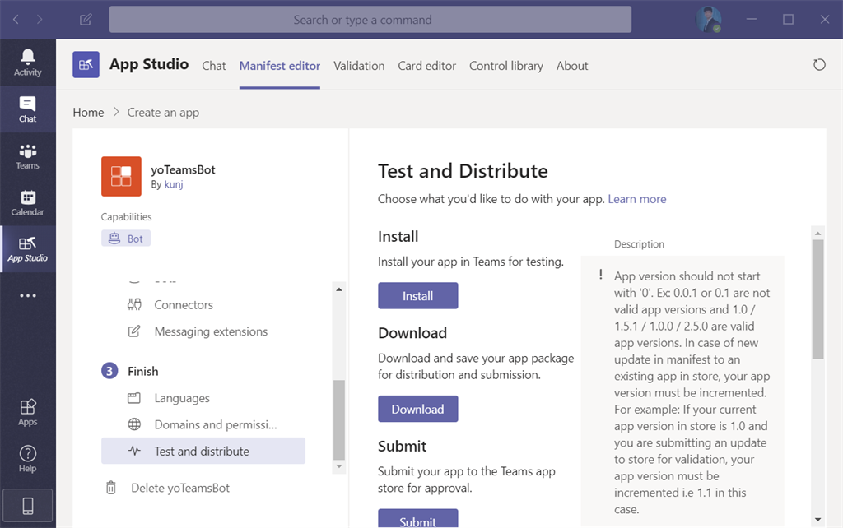Image resolution: width=843 pixels, height=528 pixels.
Task: Click the new chat compose icon
Action: click(86, 20)
